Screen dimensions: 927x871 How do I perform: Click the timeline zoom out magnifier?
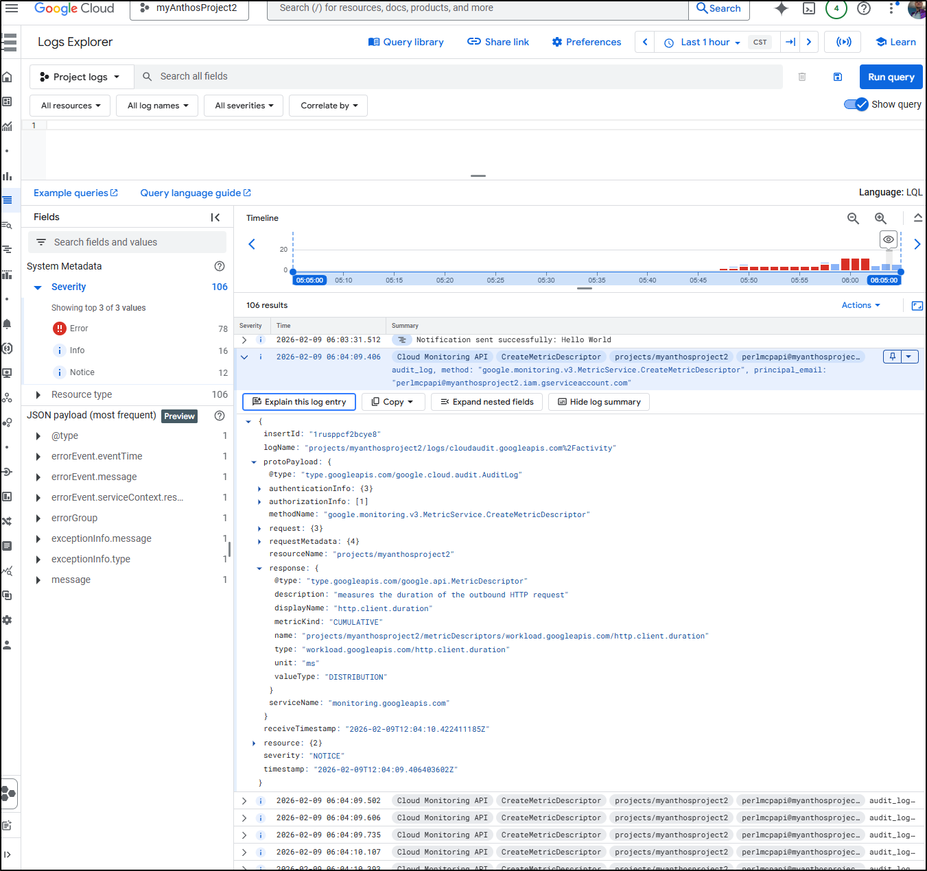point(853,218)
